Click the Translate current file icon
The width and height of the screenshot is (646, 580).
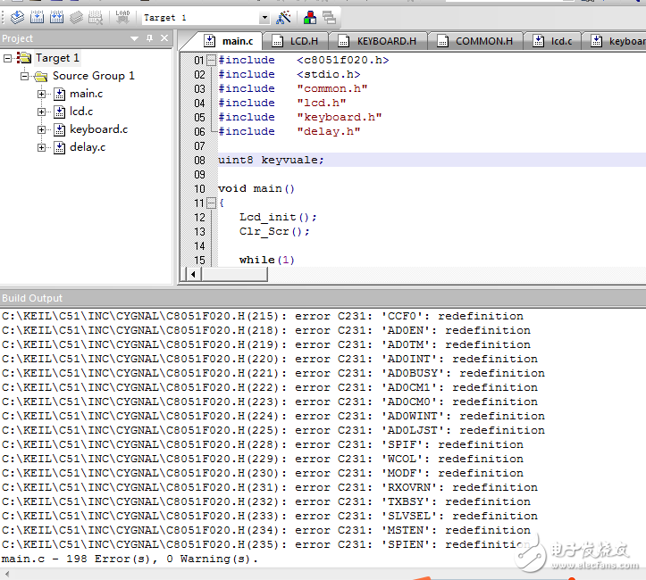tap(17, 17)
